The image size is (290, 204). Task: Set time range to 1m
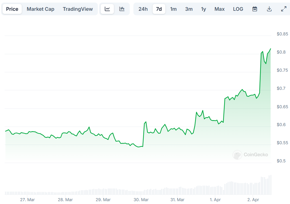point(173,9)
